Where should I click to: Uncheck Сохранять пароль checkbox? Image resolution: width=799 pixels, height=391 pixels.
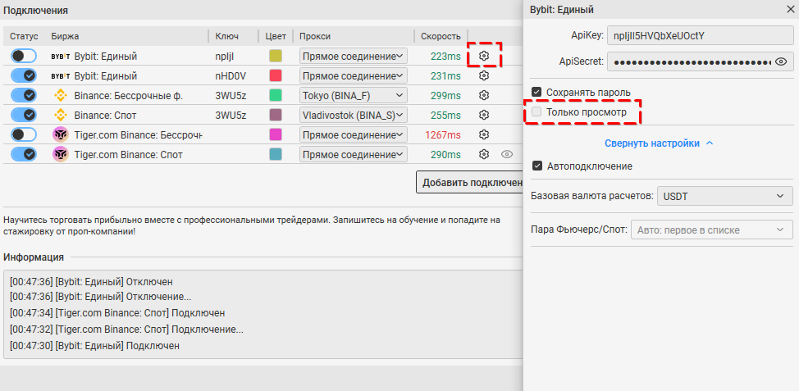536,92
